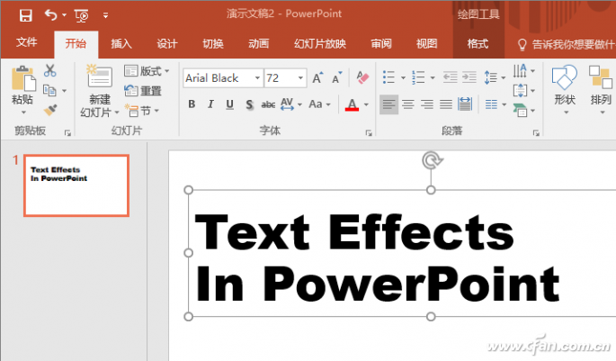
Task: Save the presentation with the floppy disk icon
Action: 25,15
